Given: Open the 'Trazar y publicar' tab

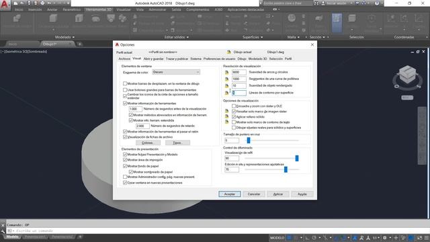Looking at the screenshot, I should (x=177, y=58).
